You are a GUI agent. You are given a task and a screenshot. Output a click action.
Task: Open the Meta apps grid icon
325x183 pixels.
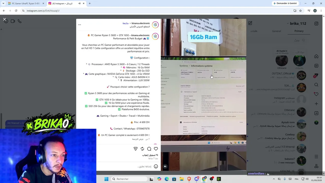[316, 166]
